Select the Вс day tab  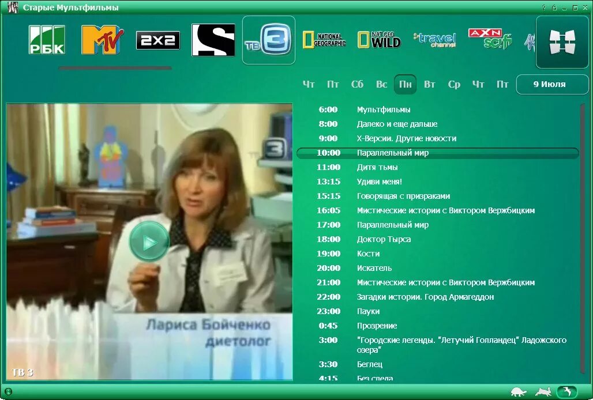pyautogui.click(x=381, y=84)
